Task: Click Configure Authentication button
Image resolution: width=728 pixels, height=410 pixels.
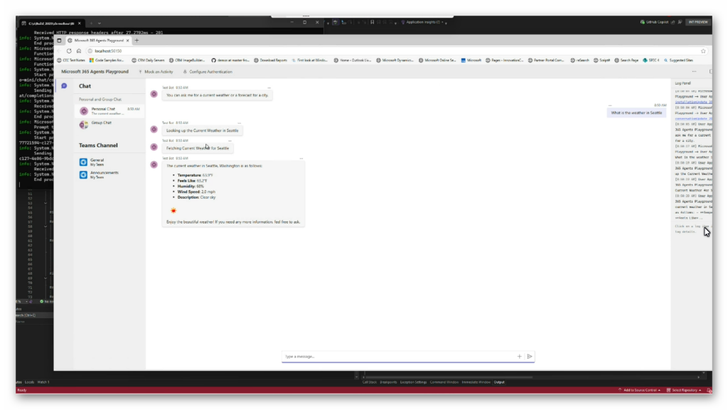Action: 208,72
